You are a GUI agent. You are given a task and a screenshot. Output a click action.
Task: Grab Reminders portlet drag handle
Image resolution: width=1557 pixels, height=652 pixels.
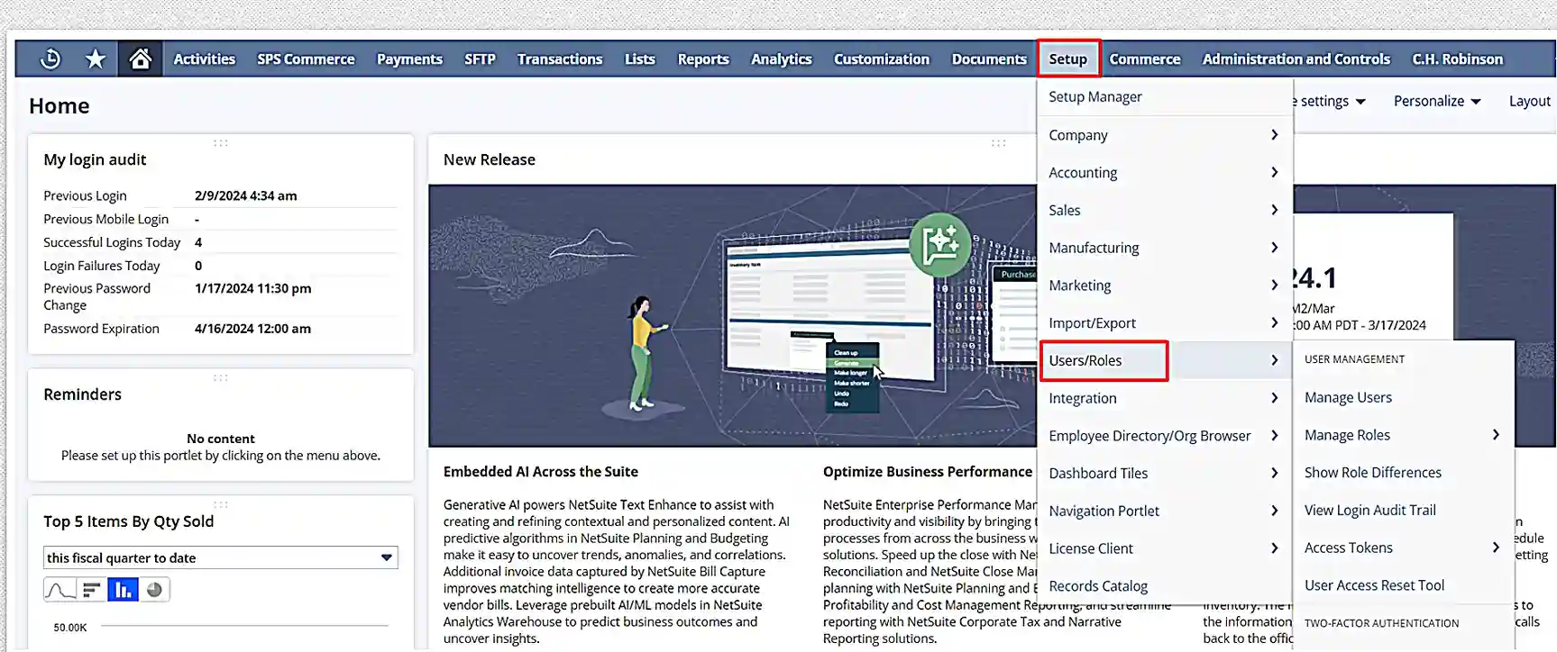[220, 378]
